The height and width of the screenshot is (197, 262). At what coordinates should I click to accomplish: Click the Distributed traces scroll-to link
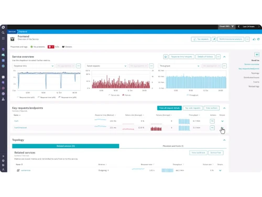coord(252,77)
